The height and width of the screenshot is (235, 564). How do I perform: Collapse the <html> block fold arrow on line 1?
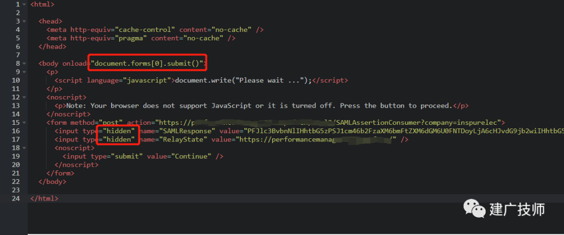coord(23,5)
